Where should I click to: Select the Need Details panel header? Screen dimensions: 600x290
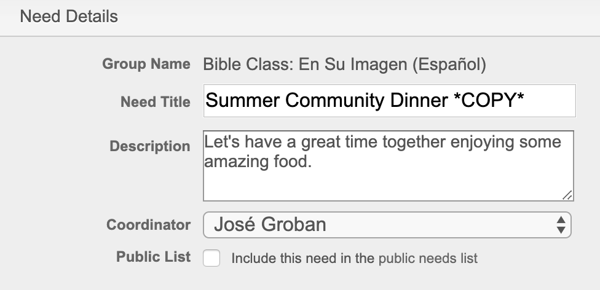(x=69, y=17)
